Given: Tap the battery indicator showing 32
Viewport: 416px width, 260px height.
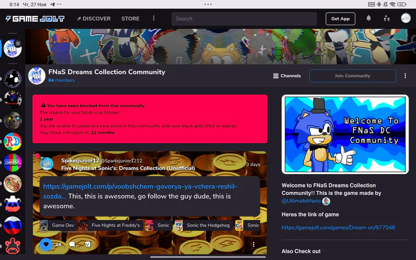Looking at the screenshot, I should pyautogui.click(x=402, y=4).
